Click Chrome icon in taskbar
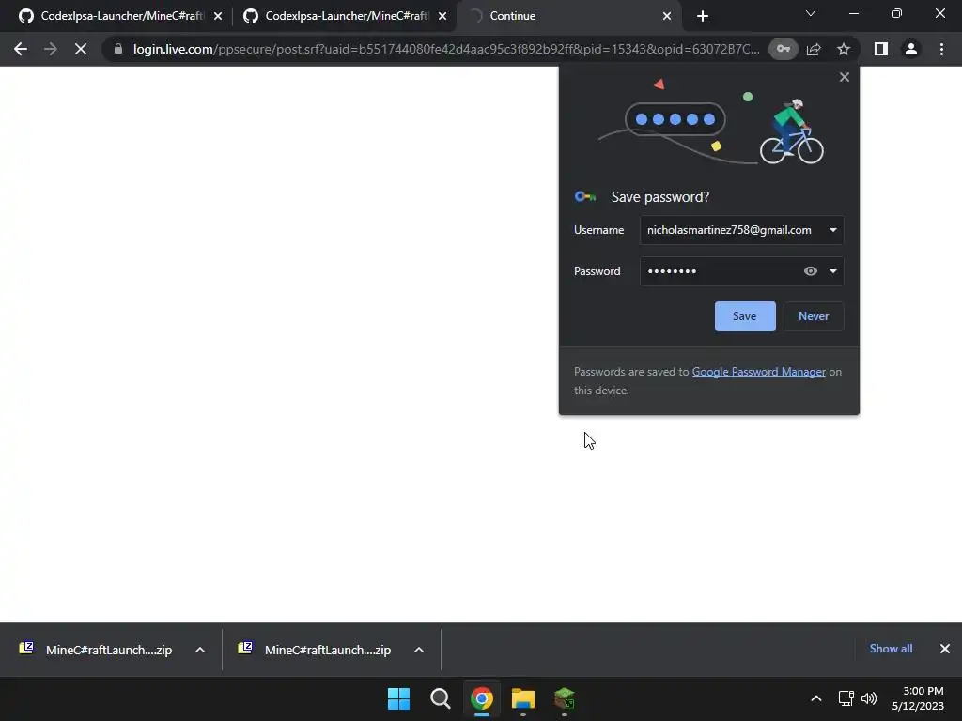 [482, 698]
